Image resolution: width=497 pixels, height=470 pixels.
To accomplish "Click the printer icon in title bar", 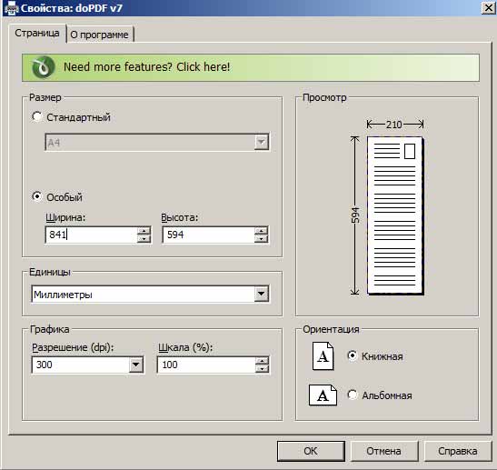I will tap(11, 7).
